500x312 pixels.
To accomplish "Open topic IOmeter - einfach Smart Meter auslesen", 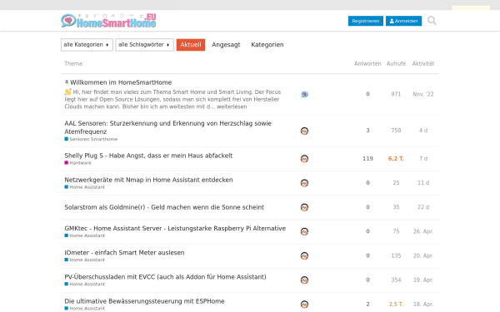I will pyautogui.click(x=124, y=252).
